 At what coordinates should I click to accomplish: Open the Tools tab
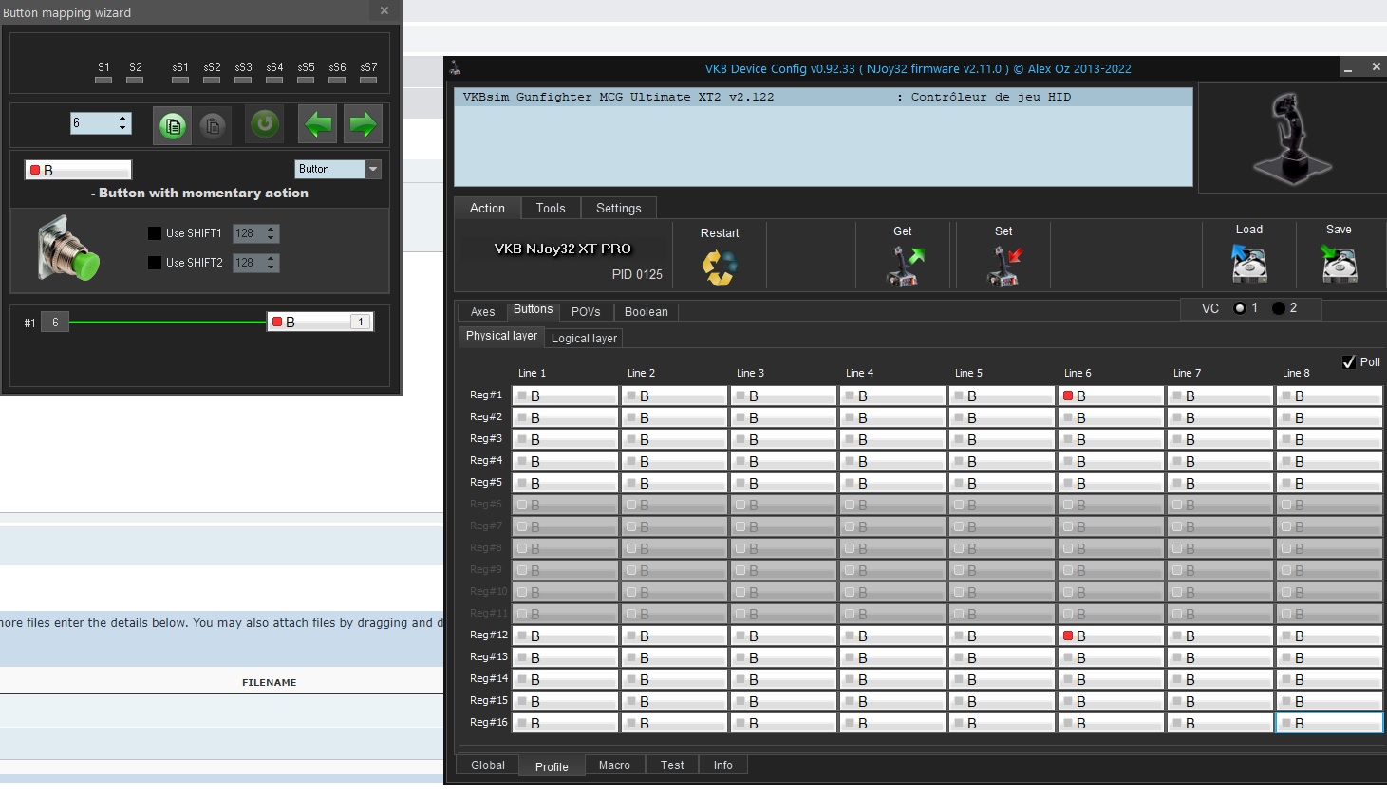551,209
